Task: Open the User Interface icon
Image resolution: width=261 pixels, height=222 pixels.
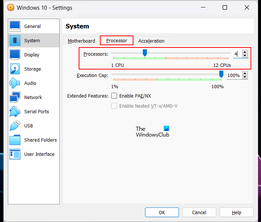Action: [x=15, y=154]
